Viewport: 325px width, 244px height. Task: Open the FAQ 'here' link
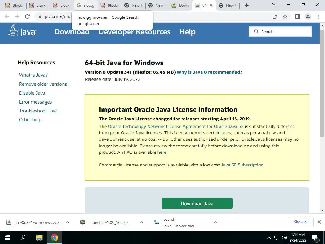click(x=162, y=152)
